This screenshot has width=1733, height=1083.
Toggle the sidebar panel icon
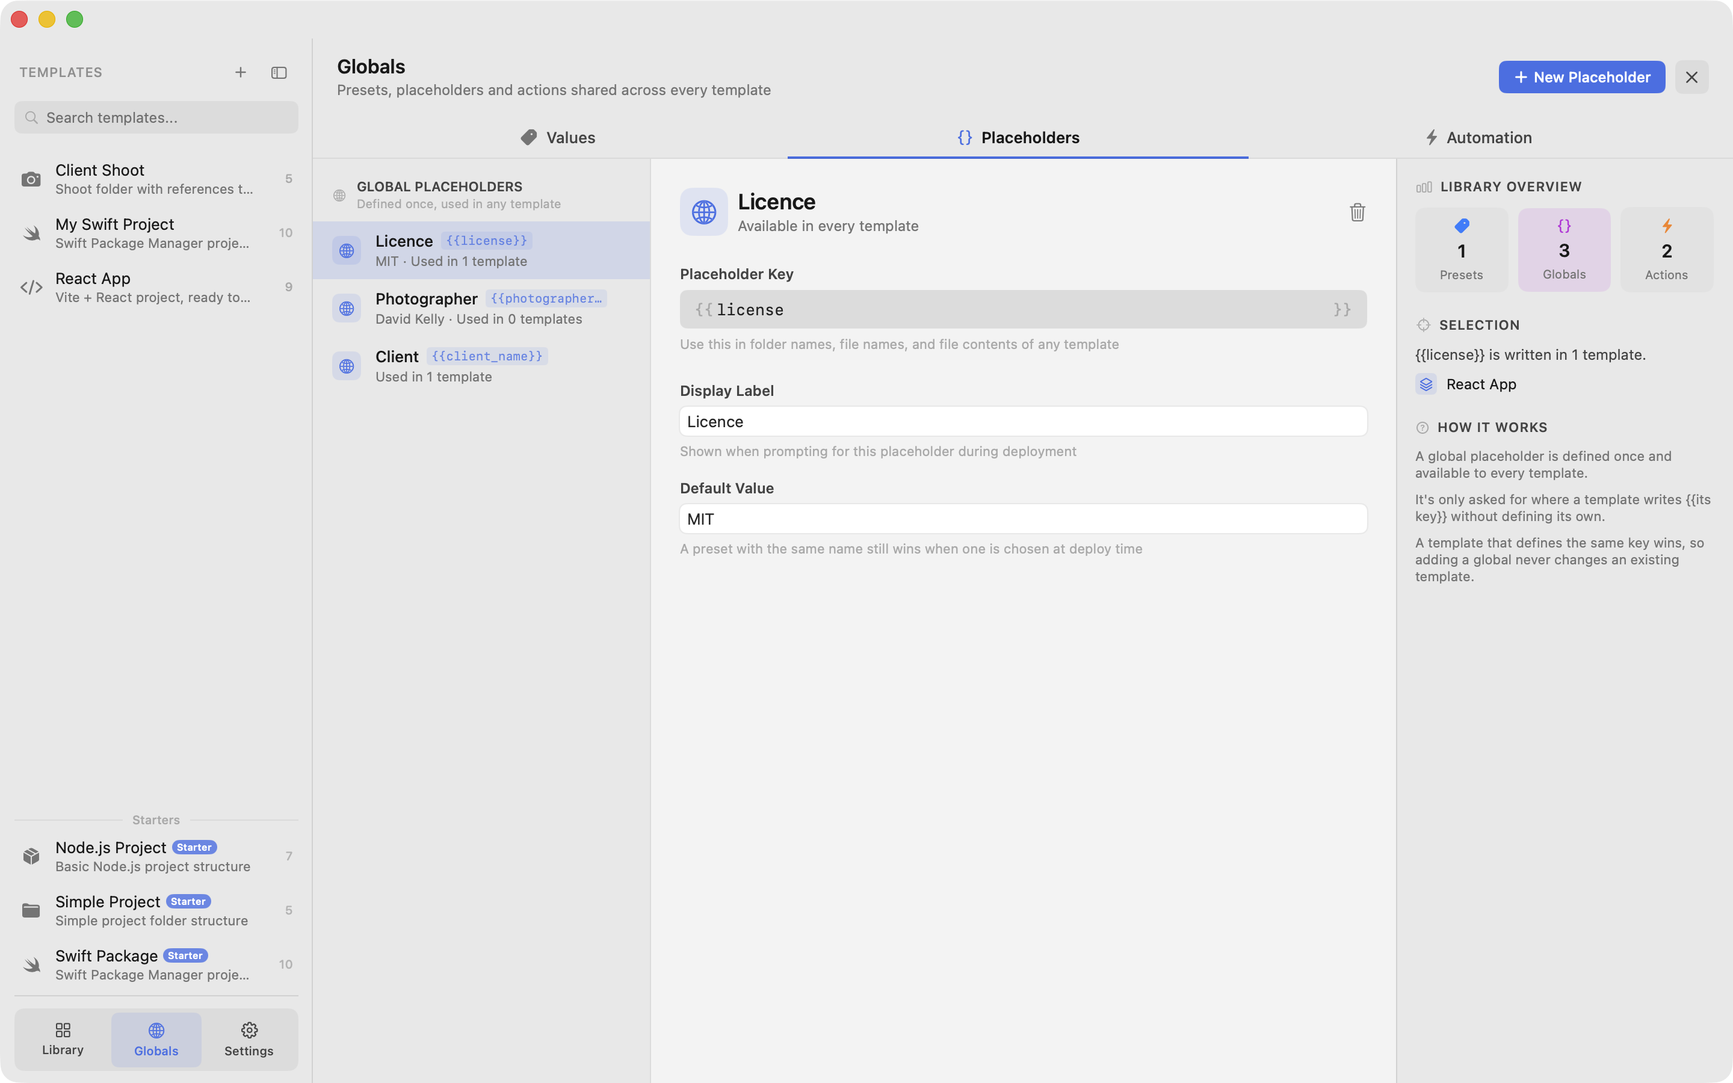pyautogui.click(x=279, y=72)
